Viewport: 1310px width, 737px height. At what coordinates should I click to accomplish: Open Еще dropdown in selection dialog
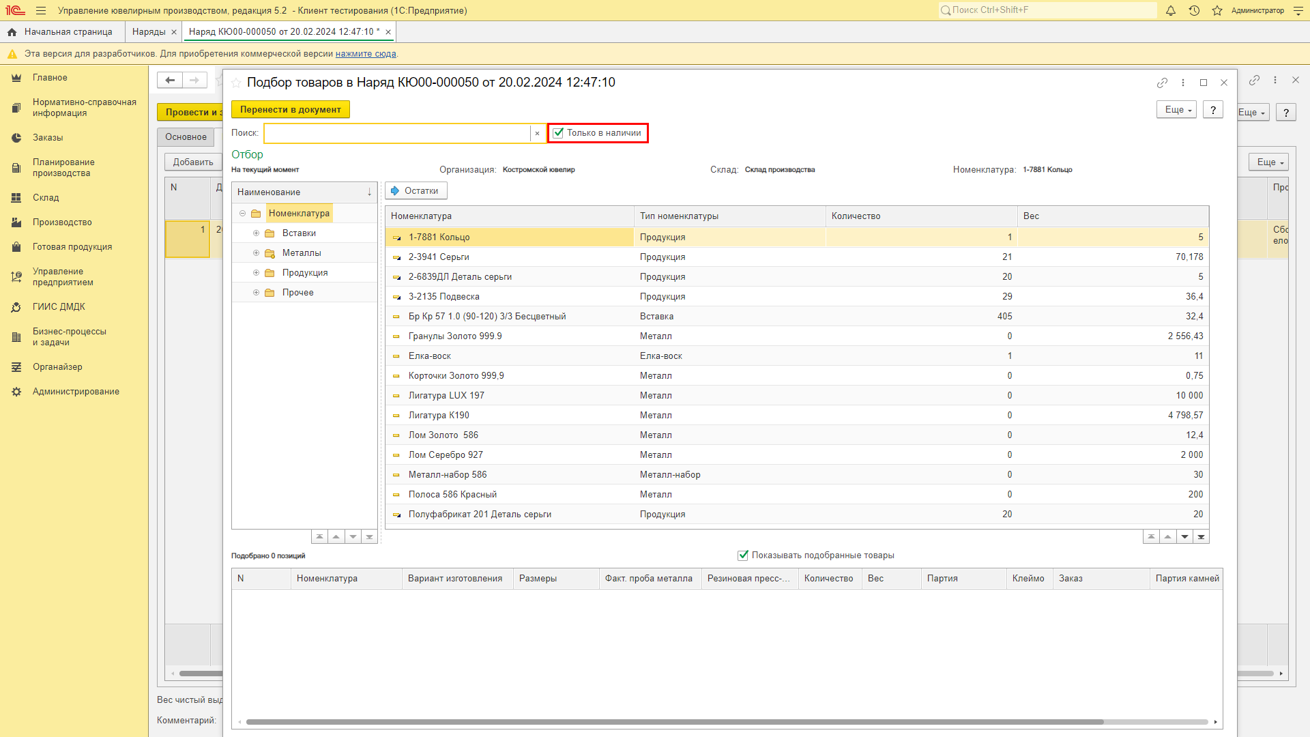tap(1176, 110)
